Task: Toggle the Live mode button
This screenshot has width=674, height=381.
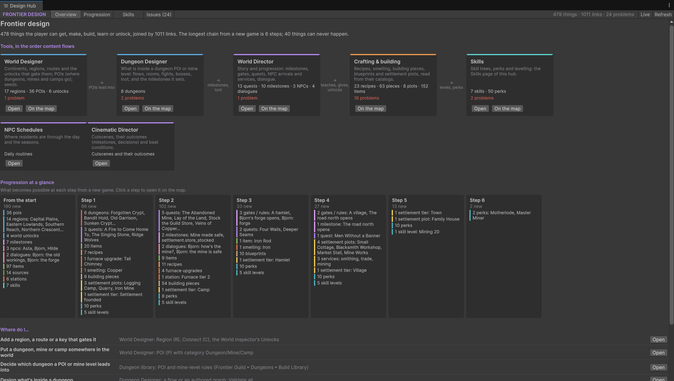Action: click(645, 15)
